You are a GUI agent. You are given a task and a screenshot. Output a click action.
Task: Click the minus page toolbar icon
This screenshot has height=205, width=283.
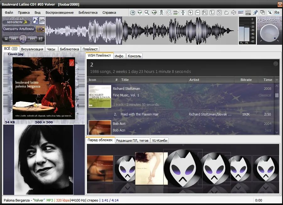[x=198, y=13]
